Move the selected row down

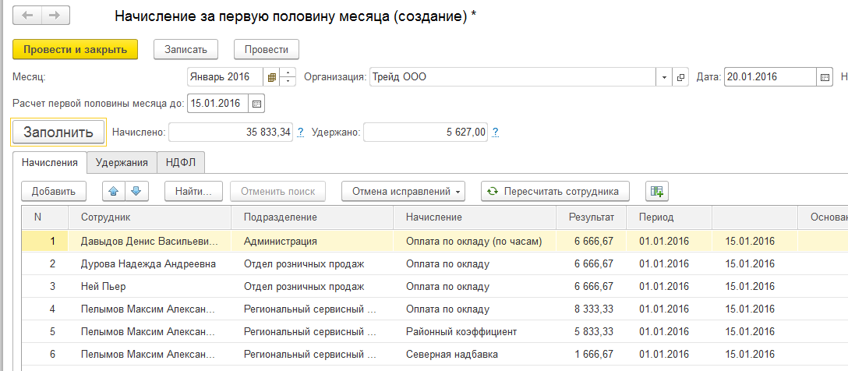click(x=136, y=191)
